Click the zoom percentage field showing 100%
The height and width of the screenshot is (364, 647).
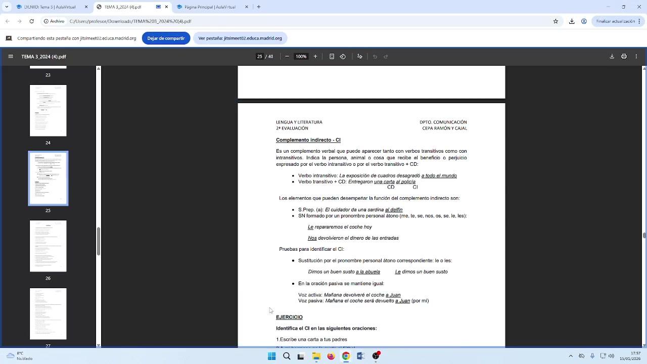point(301,57)
